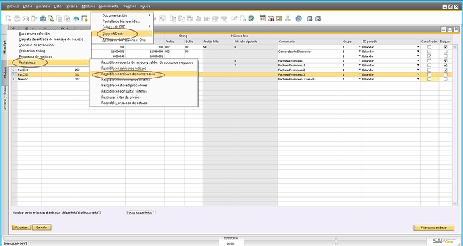Click the target document toolbar icon
The width and height of the screenshot is (463, 246).
click(182, 19)
